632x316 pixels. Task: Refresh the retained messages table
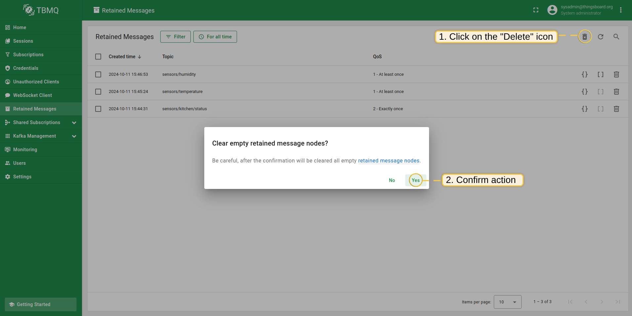tap(601, 36)
